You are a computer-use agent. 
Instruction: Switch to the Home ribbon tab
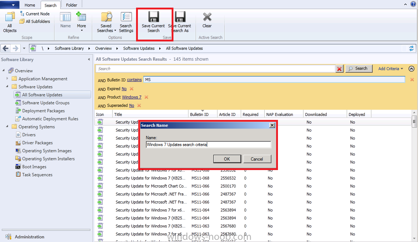[x=30, y=5]
